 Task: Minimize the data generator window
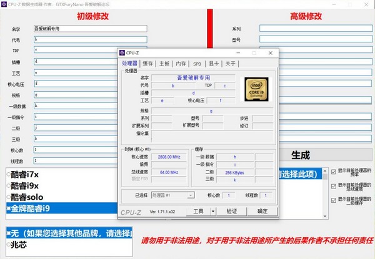coord(334,4)
